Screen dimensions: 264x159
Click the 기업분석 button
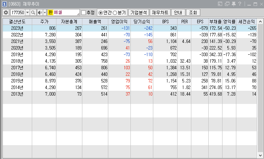(138, 13)
